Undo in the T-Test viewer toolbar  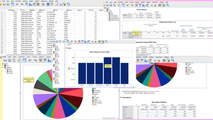[x=128, y=5]
